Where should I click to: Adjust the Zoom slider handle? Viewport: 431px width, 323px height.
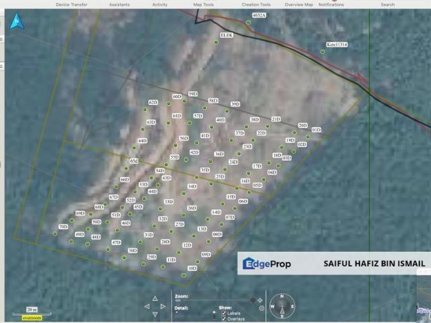(253, 300)
